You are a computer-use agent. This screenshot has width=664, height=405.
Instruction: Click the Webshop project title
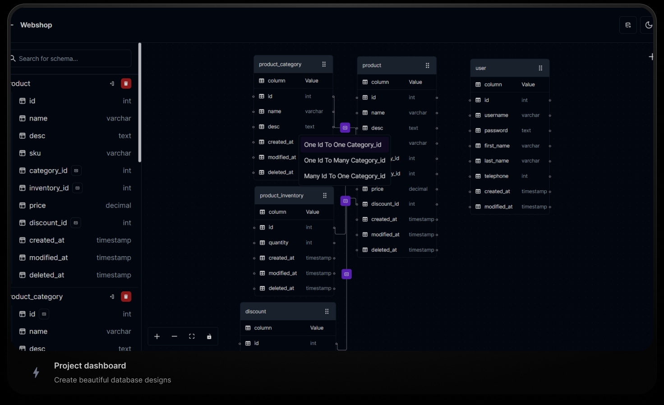coord(36,25)
